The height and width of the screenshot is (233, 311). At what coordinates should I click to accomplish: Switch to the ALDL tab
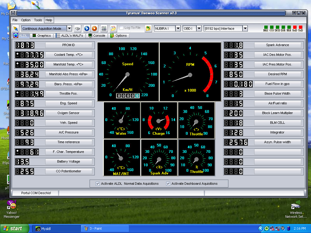(21, 35)
